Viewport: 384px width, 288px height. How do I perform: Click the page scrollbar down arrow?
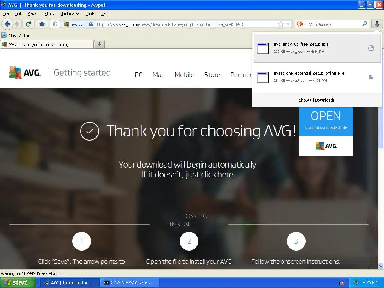click(381, 266)
